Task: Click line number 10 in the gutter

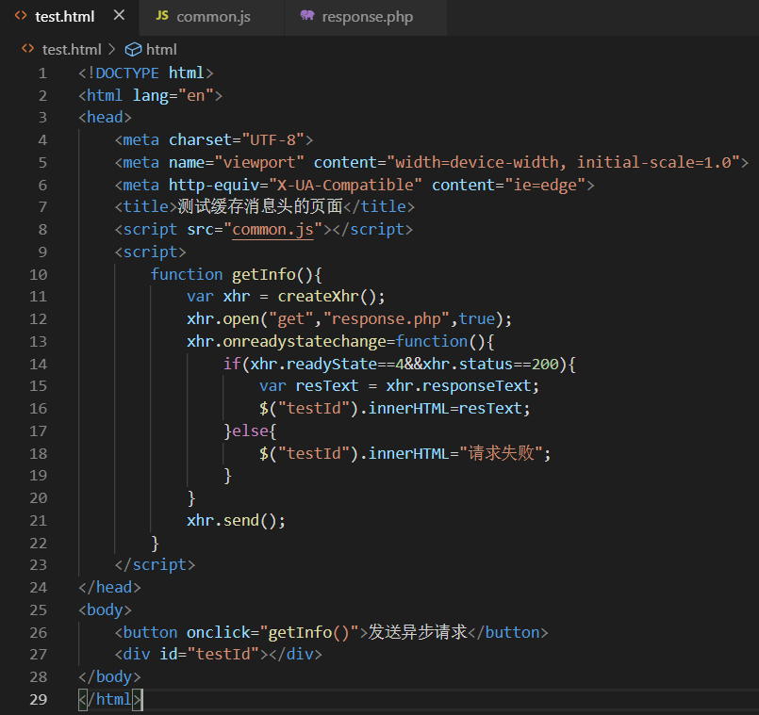Action: [x=38, y=274]
